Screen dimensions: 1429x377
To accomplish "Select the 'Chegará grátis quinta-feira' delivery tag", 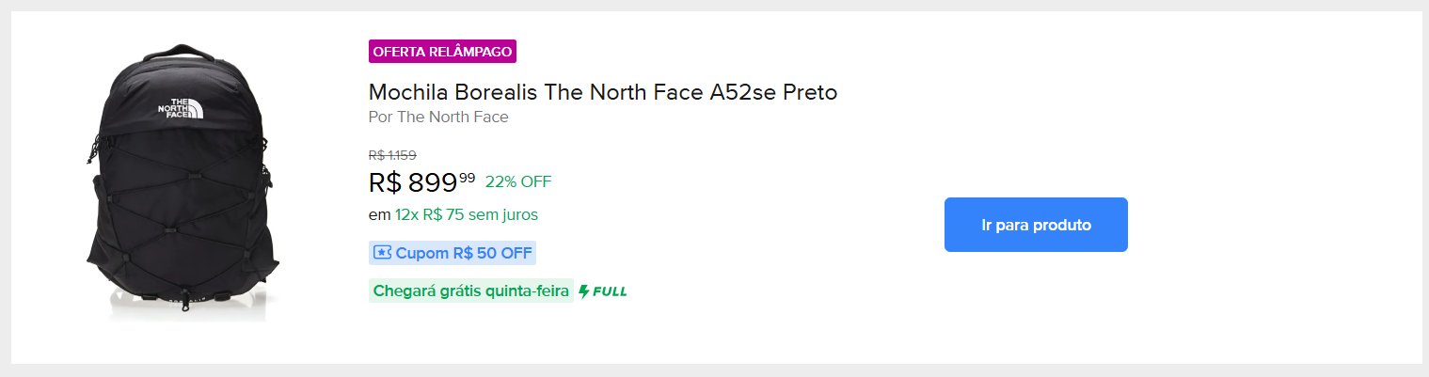I will (471, 291).
